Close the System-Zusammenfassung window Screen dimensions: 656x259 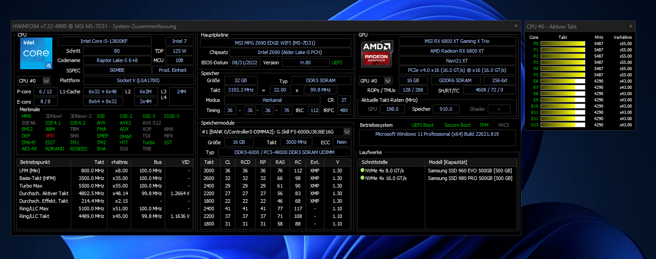click(x=516, y=26)
